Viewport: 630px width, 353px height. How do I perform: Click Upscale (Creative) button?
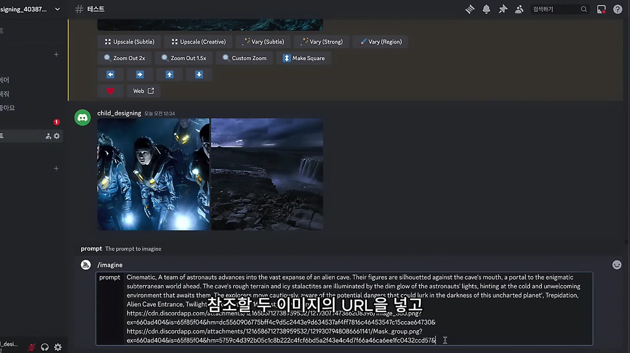pyautogui.click(x=198, y=42)
